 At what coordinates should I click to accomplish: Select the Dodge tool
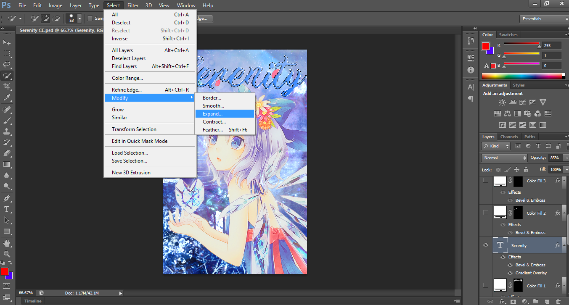7,186
